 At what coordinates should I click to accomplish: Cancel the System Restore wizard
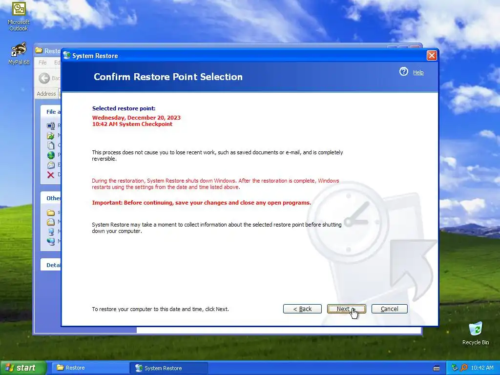(389, 309)
